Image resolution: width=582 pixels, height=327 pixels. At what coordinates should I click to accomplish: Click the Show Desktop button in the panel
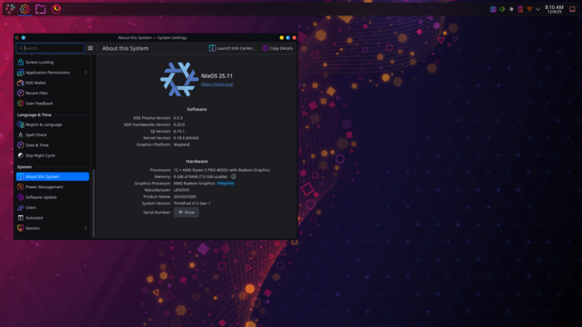(x=572, y=9)
